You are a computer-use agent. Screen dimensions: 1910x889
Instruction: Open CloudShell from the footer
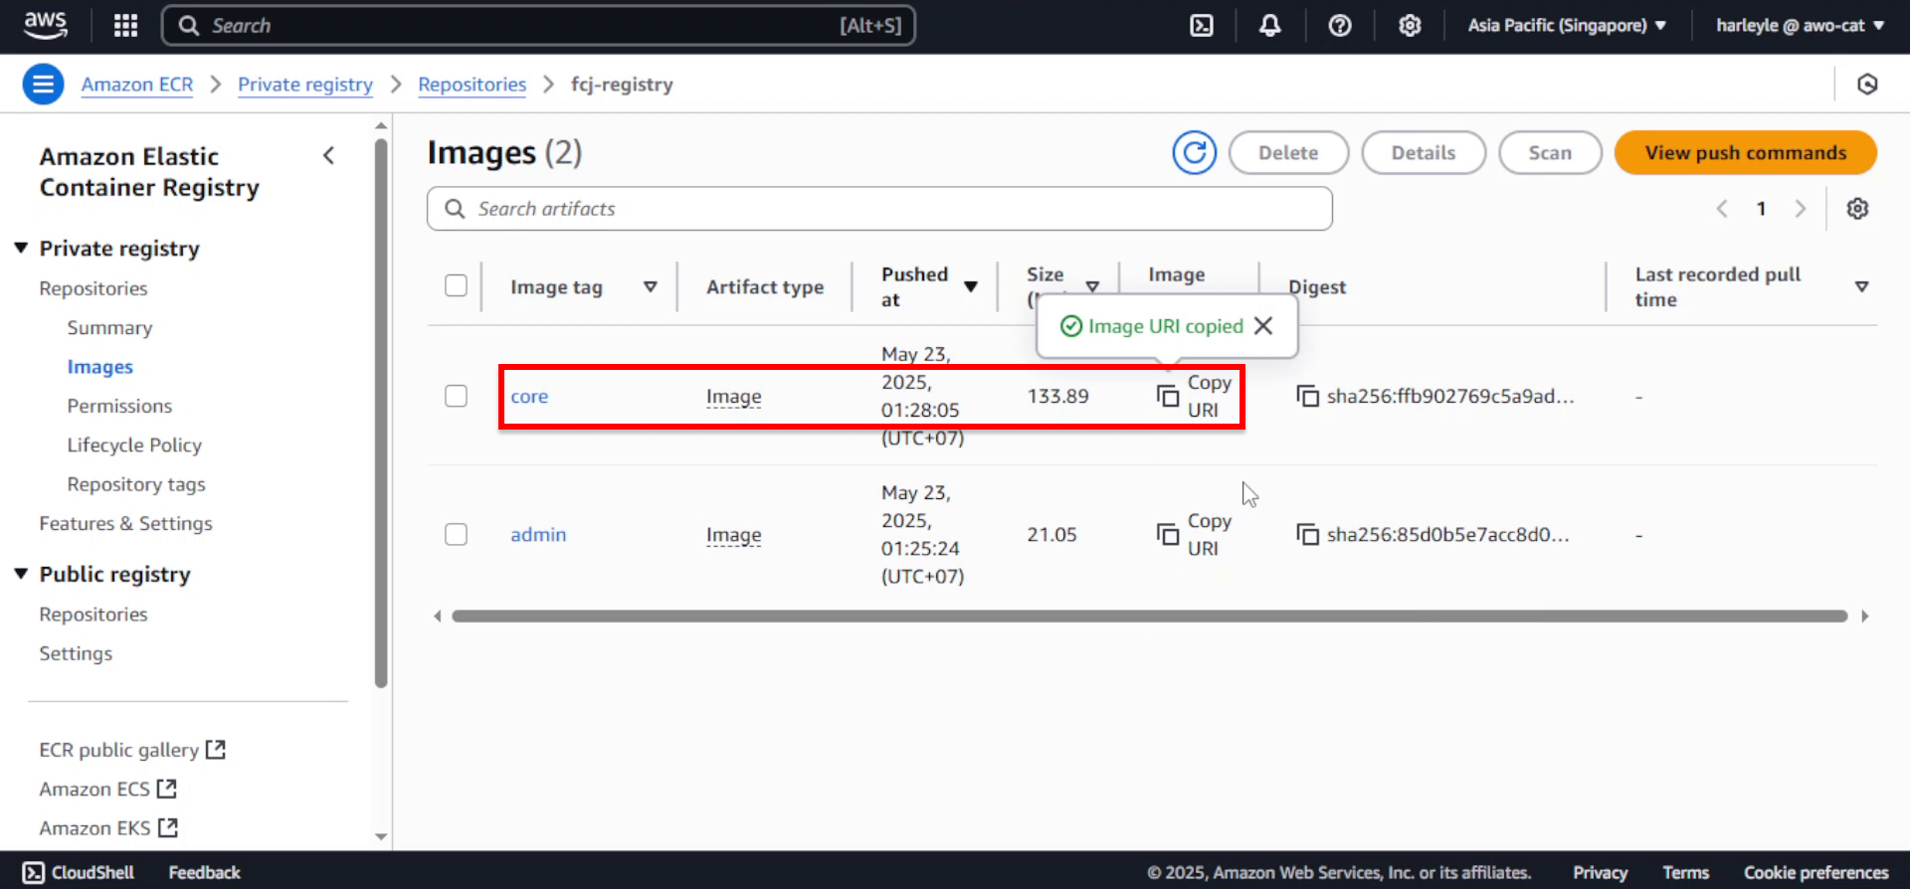point(78,872)
